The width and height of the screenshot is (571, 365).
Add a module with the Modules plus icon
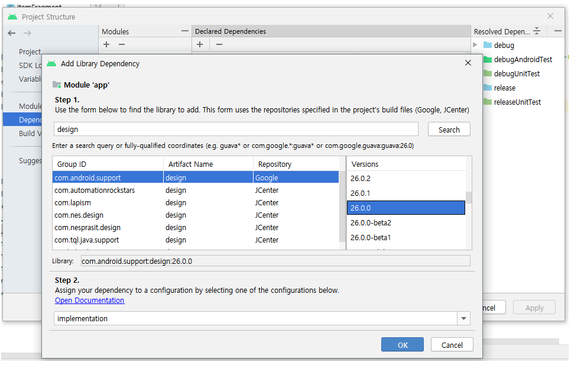click(106, 44)
